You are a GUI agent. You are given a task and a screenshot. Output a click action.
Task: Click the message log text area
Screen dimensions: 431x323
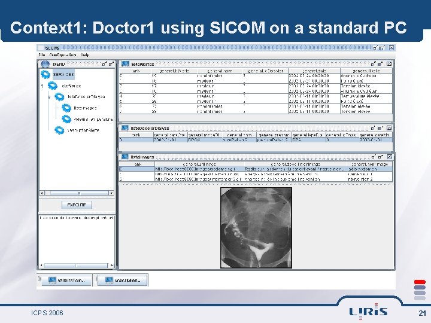77,239
